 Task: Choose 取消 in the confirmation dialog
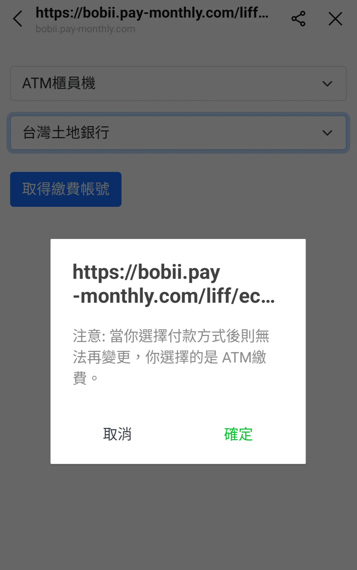click(x=117, y=434)
